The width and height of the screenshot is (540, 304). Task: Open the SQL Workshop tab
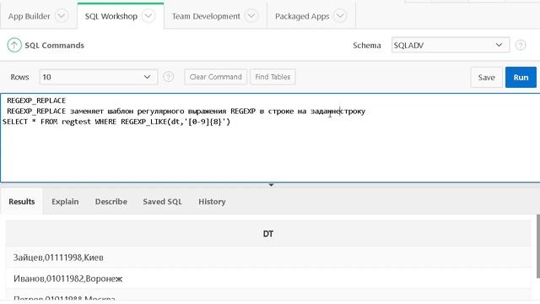(x=111, y=16)
